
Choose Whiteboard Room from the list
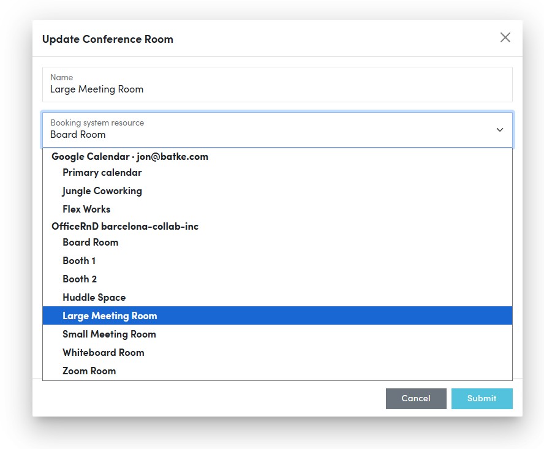pos(103,352)
